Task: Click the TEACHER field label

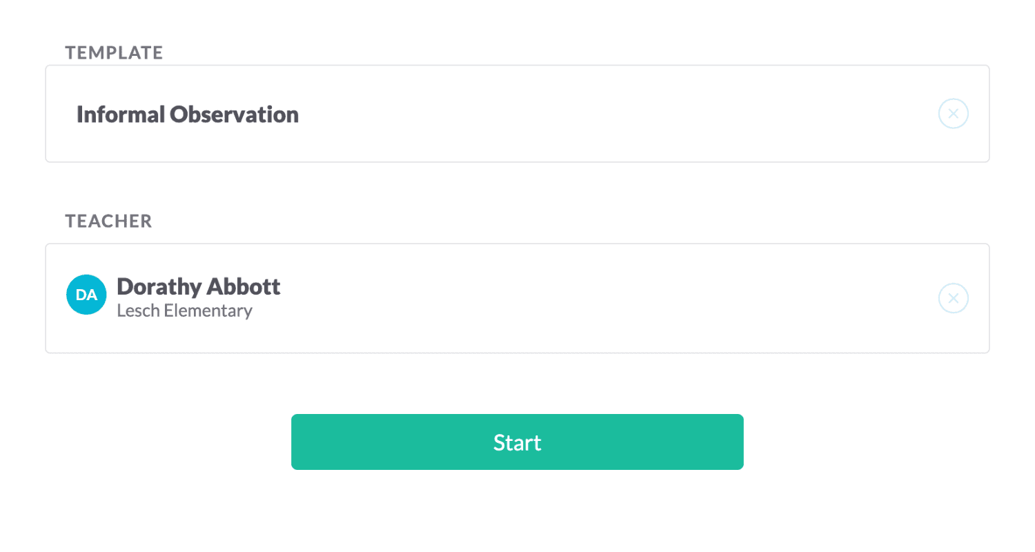Action: click(x=108, y=221)
